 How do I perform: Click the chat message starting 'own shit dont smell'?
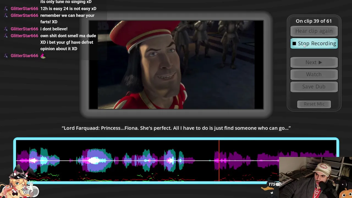(68, 42)
